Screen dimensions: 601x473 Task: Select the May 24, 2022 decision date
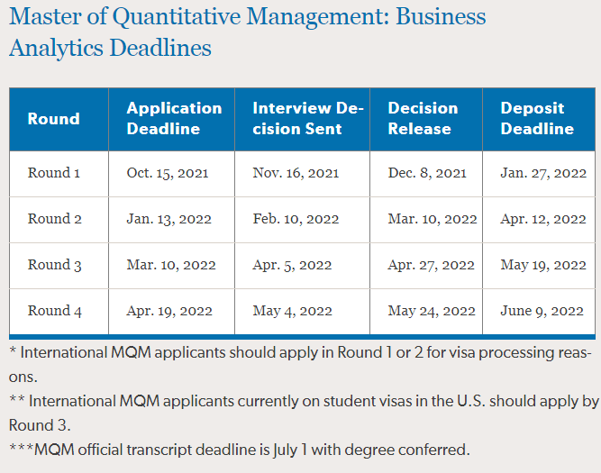coord(432,311)
